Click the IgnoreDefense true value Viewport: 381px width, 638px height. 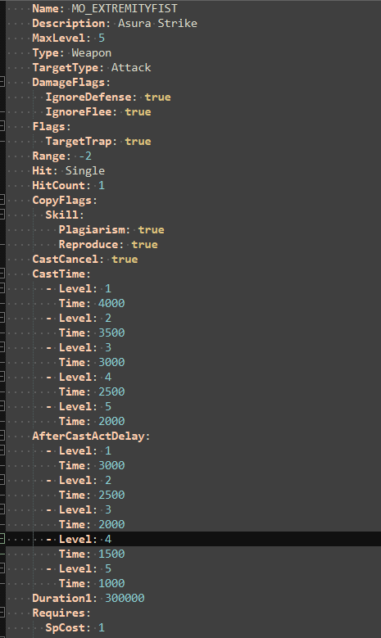click(x=157, y=97)
